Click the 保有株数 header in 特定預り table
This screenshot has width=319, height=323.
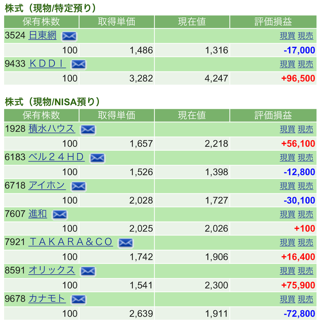tap(41, 22)
